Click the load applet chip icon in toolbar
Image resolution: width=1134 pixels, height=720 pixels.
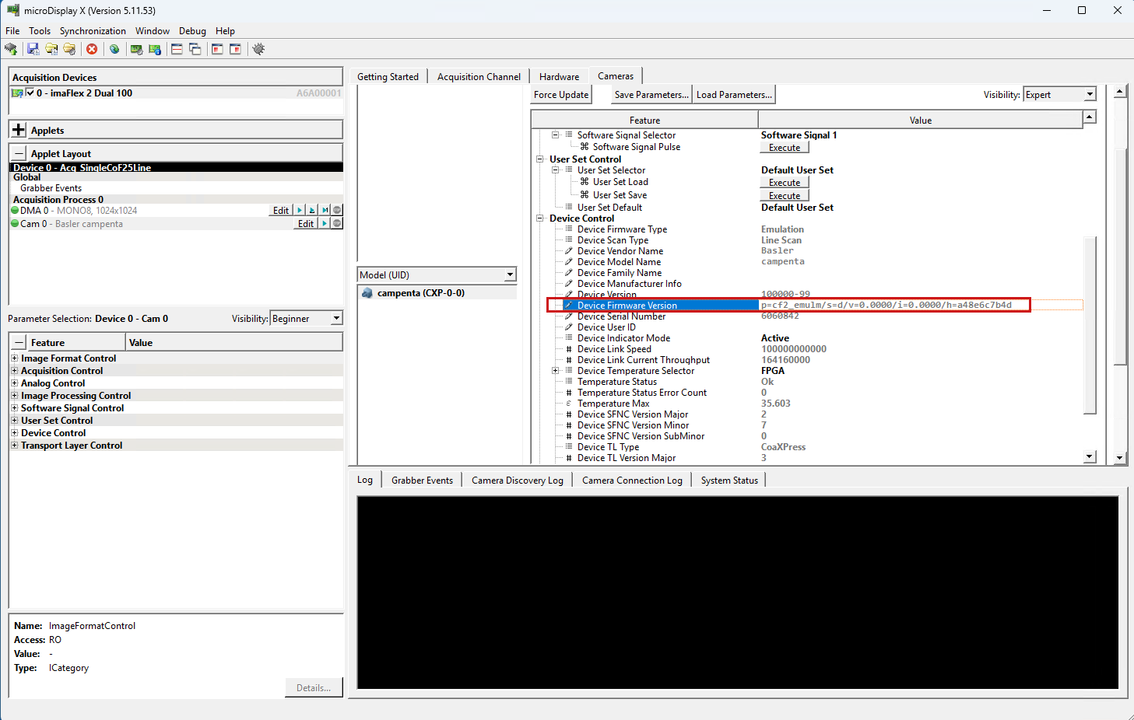pyautogui.click(x=11, y=49)
